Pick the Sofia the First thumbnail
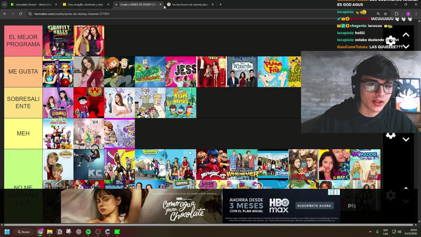Image resolution: width=421 pixels, height=237 pixels. coord(119,134)
